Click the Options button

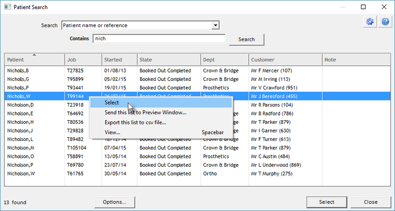[x=114, y=202]
